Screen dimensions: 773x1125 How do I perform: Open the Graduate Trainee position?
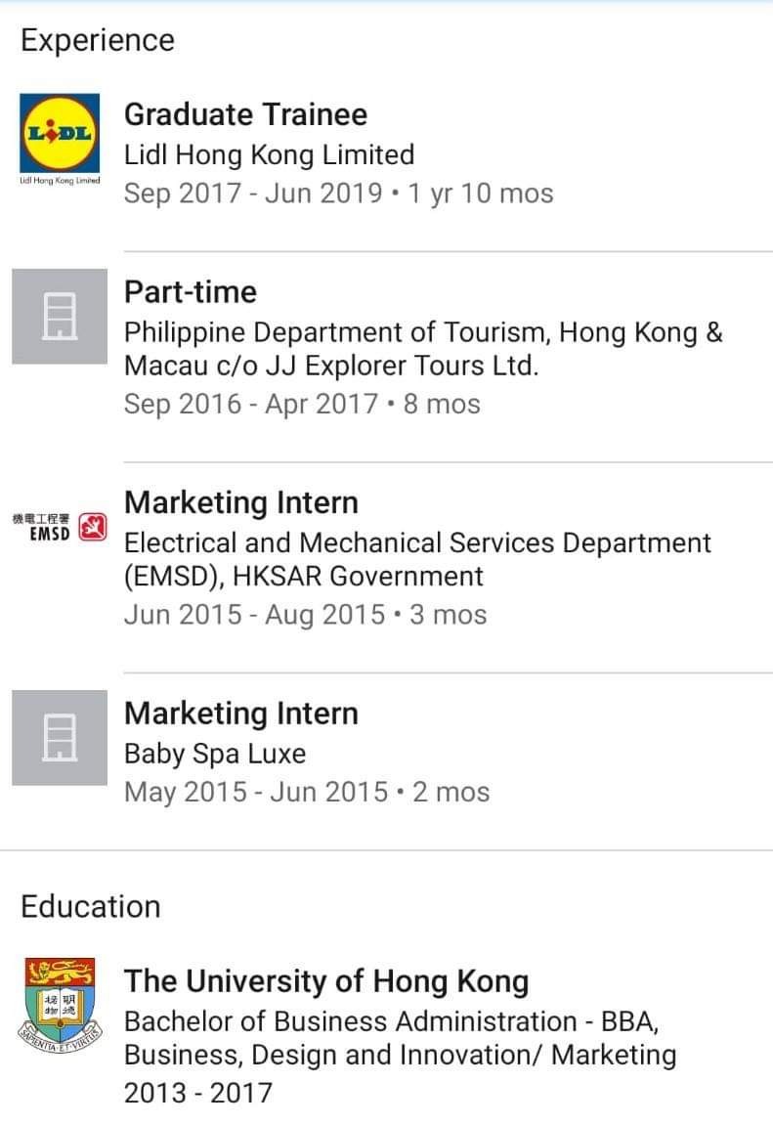pos(245,114)
